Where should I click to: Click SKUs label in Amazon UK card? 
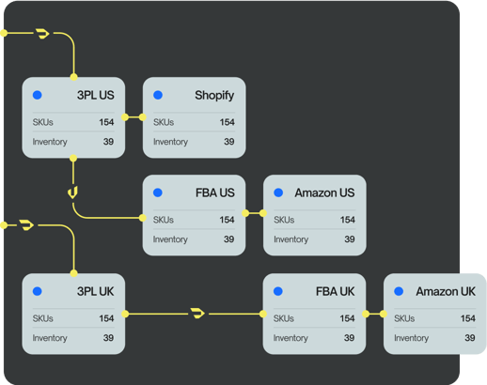[404, 318]
